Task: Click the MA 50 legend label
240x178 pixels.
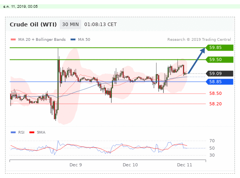Action: click(84, 40)
